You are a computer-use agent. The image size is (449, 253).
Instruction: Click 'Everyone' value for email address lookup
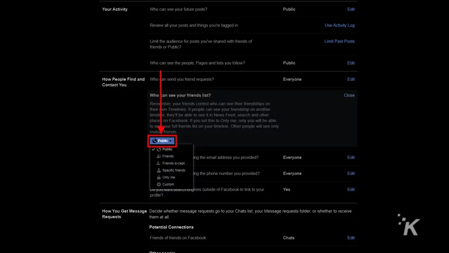[x=292, y=158]
